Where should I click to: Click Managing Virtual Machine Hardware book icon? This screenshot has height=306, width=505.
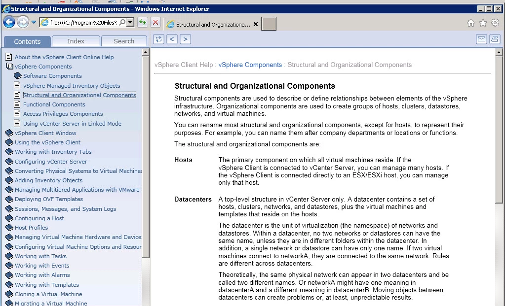point(9,237)
